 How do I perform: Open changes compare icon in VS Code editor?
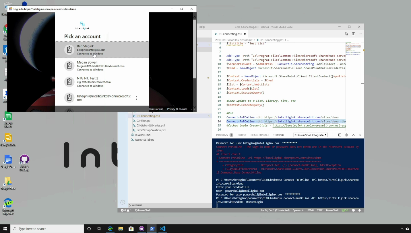pos(346,34)
